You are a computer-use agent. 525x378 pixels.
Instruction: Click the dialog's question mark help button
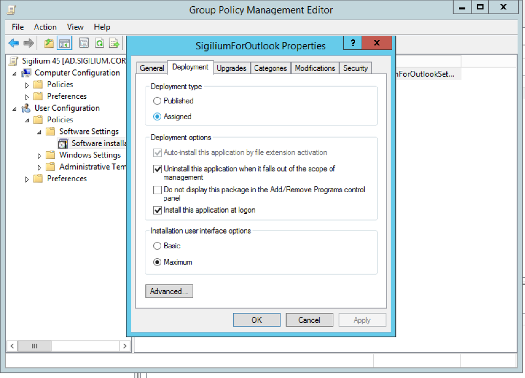tap(353, 43)
